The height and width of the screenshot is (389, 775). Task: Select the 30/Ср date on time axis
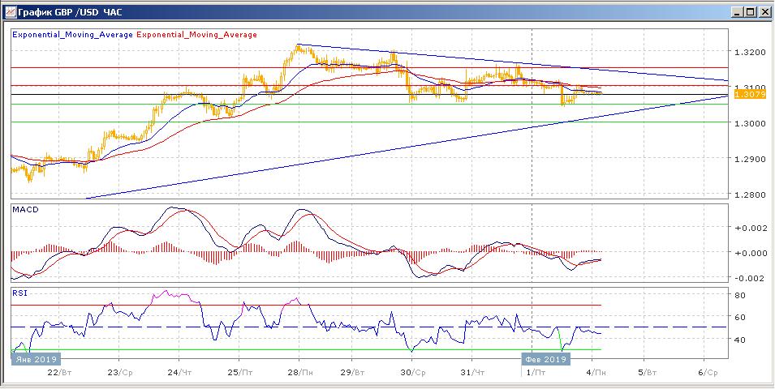[x=413, y=372]
